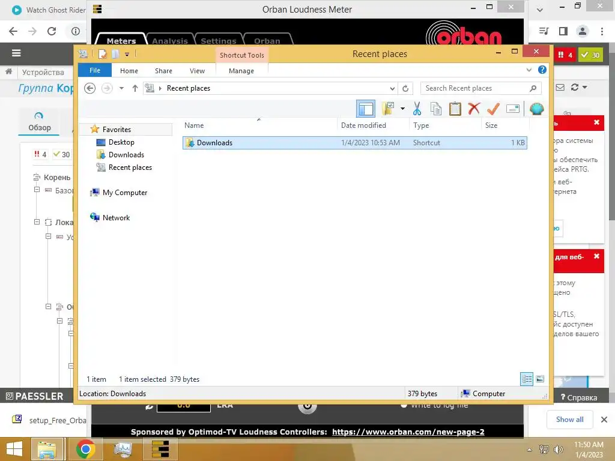This screenshot has height=461, width=615.
Task: Collapse the Базо node in PRTG tree
Action: point(37,190)
